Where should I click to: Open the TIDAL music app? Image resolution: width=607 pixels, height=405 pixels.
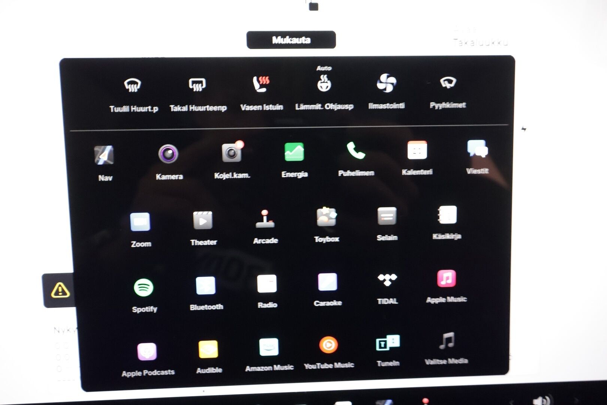(387, 280)
